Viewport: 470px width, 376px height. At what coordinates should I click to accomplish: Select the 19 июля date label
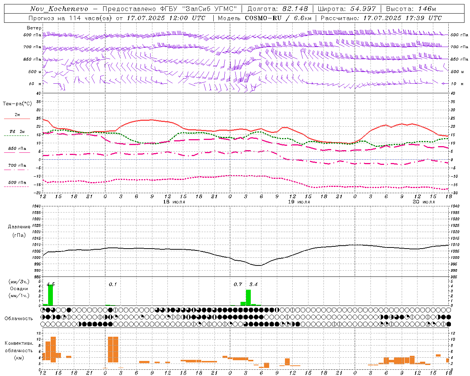tap(299, 202)
